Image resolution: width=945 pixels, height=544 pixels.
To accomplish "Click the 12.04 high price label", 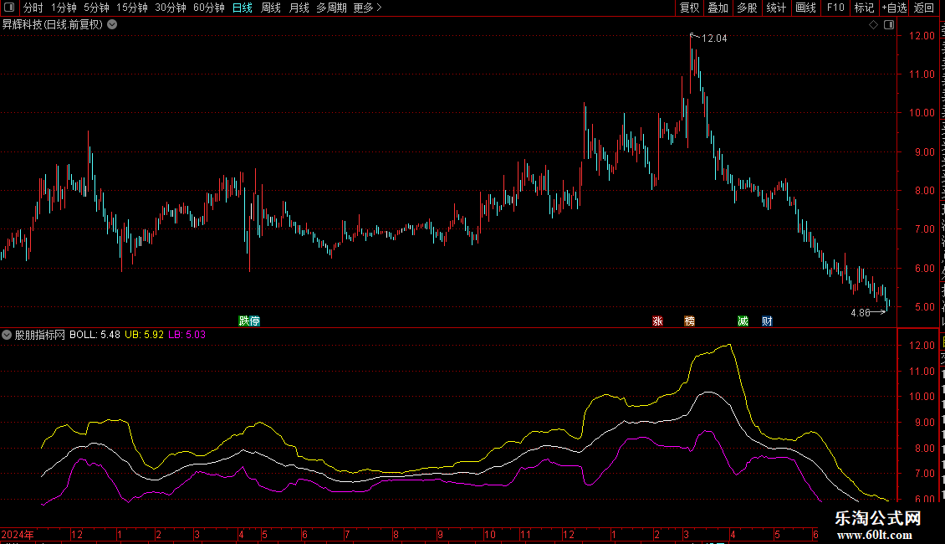I will [714, 38].
